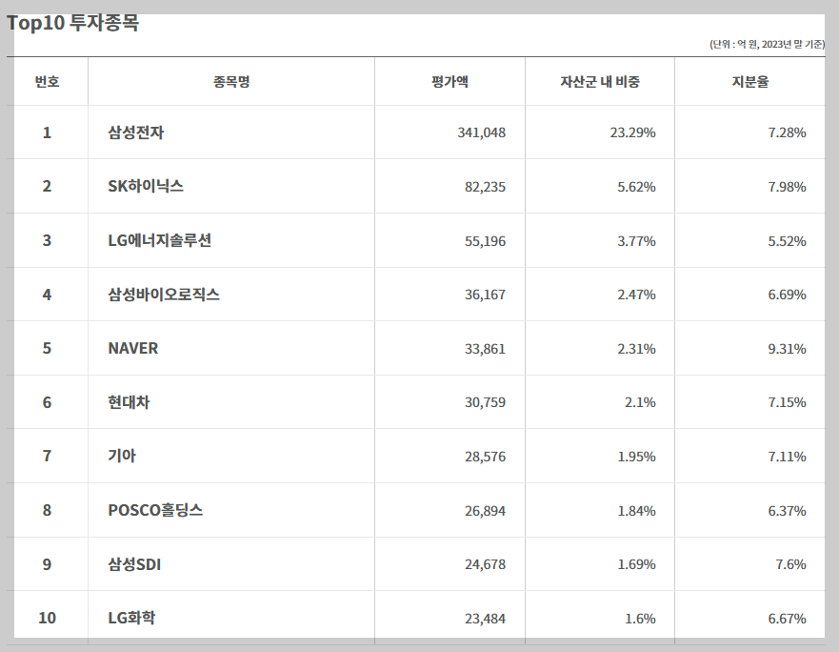Click stock name '현대차'
The image size is (839, 652).
point(129,402)
